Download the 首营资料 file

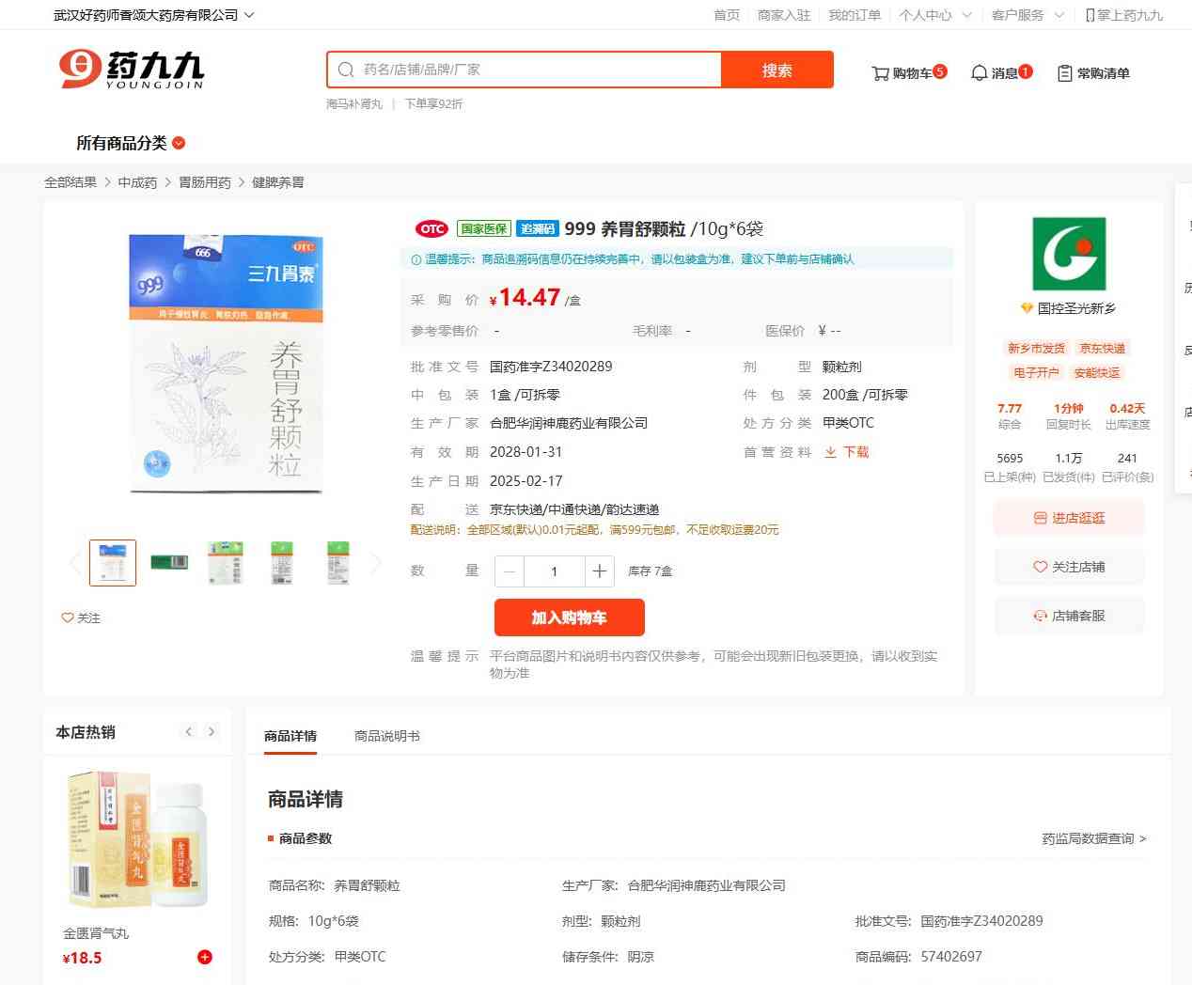[x=847, y=452]
